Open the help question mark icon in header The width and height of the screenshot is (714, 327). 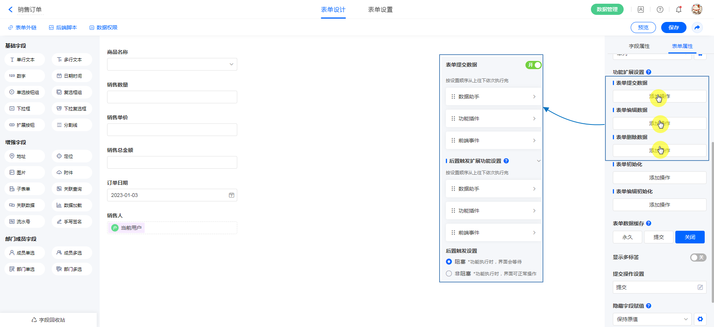coord(660,10)
